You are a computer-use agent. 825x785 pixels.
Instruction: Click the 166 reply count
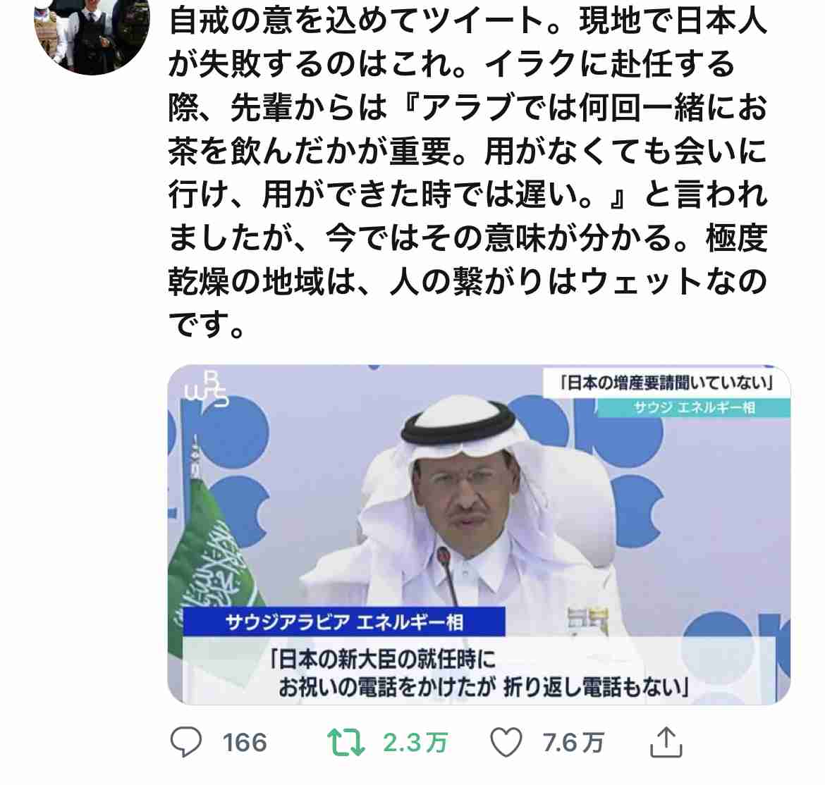tap(245, 743)
